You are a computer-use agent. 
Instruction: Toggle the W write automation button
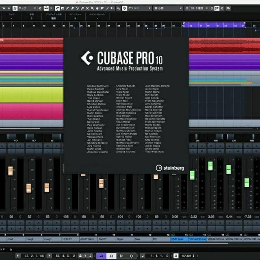pos(4,8)
